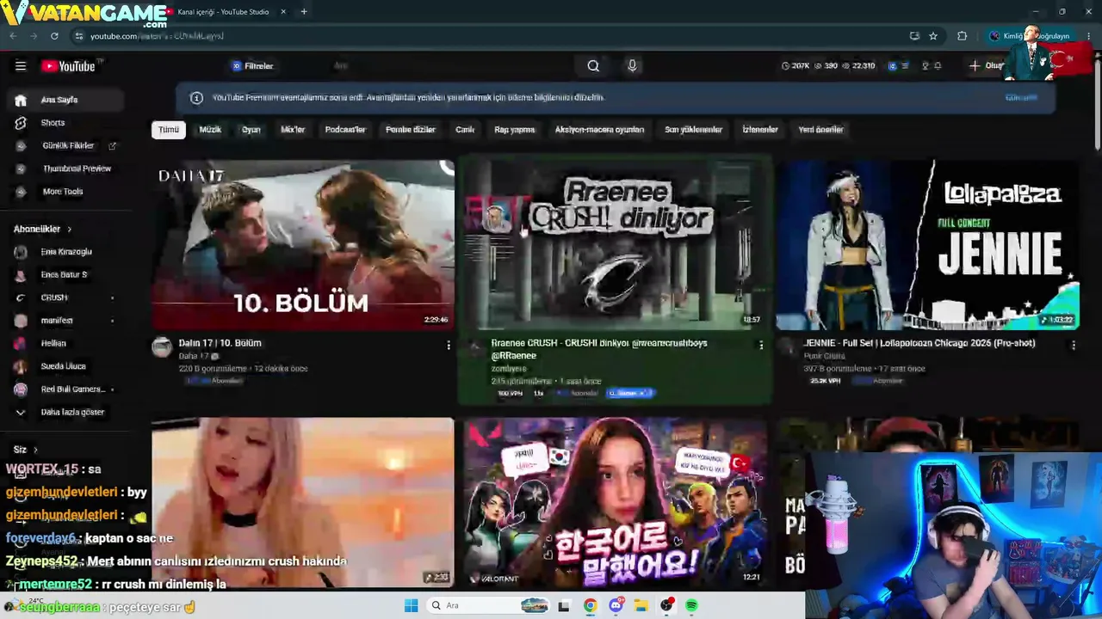Bookmark this page with the star icon
Screen dimensions: 1102x619
tap(933, 36)
